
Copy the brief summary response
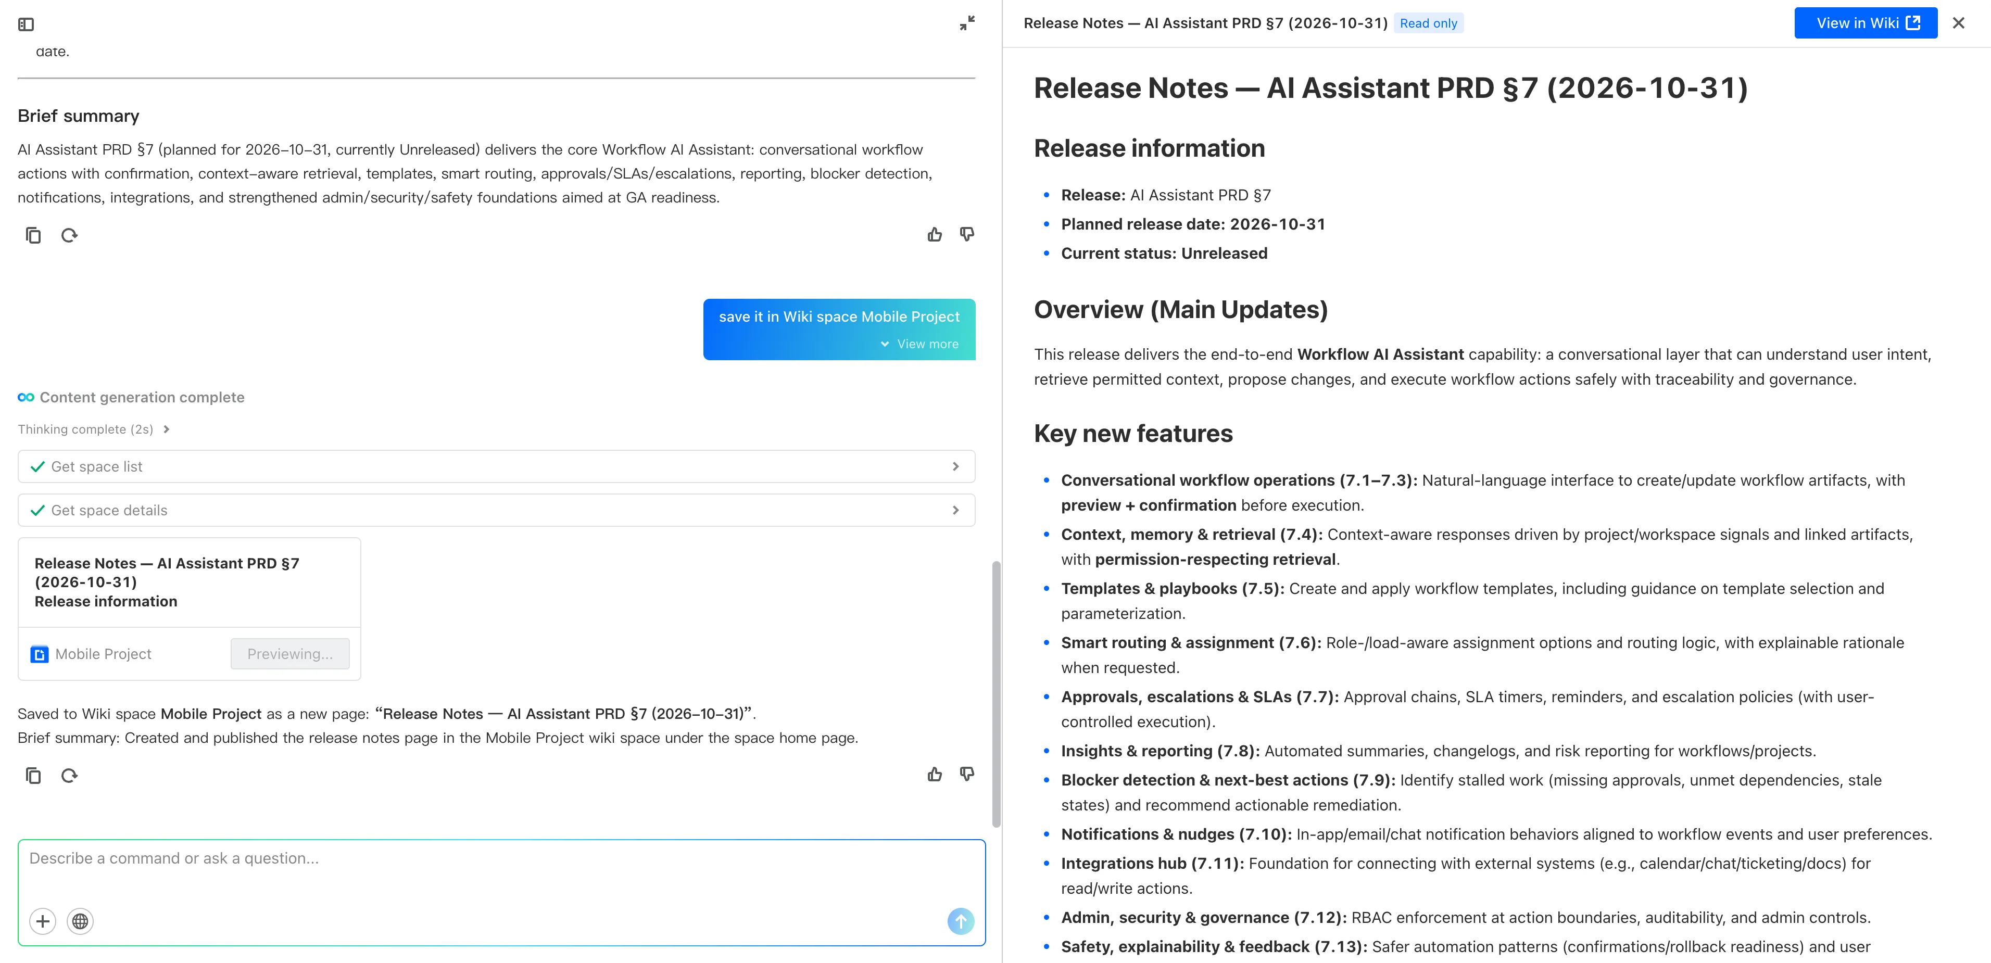coord(33,235)
